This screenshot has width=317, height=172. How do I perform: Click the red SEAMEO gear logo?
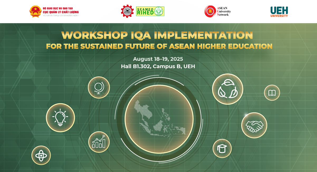click(127, 11)
